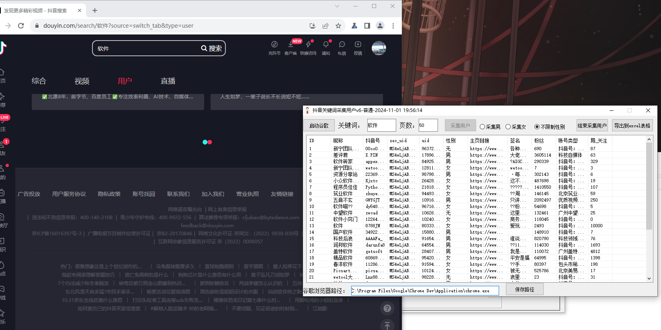
Task: Open the Douyin coin recharge icon
Action: (x=274, y=45)
